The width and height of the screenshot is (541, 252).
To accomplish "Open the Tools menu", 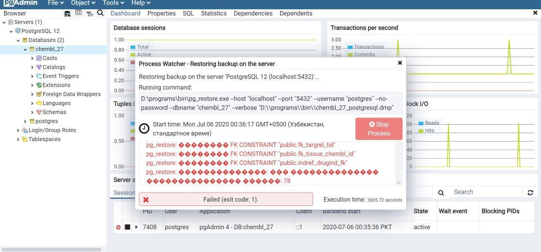I will [113, 3].
